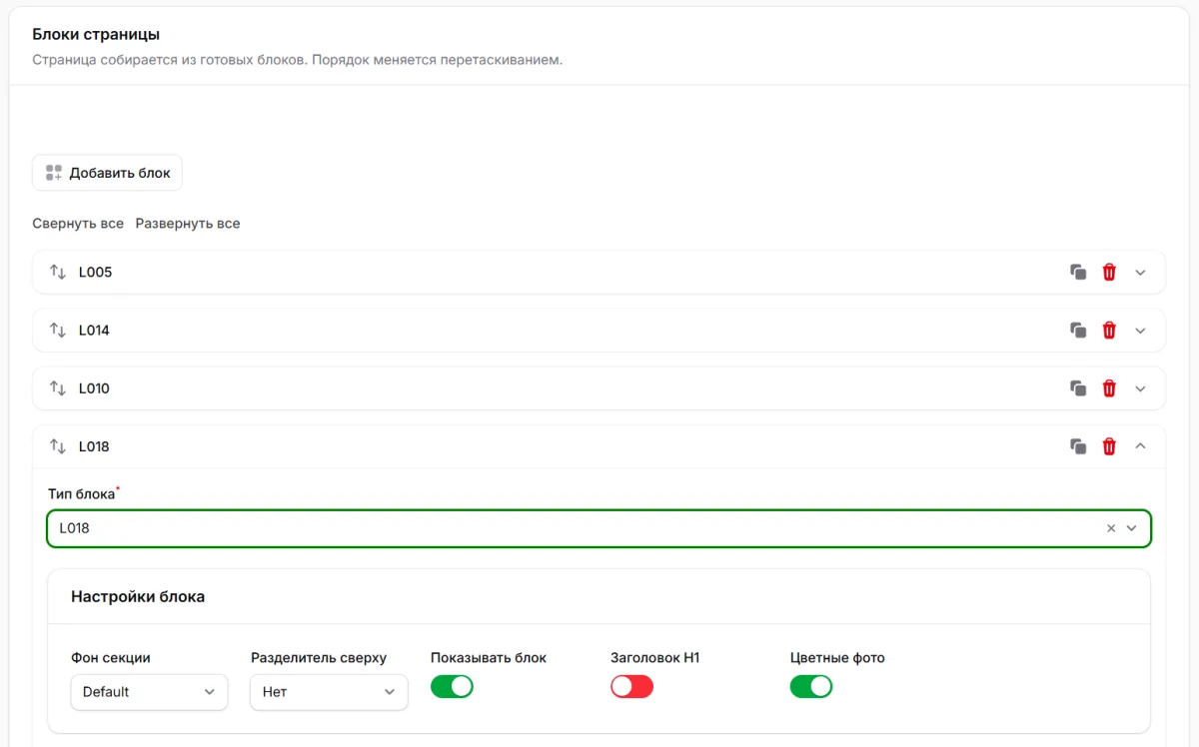Collapse block L018 with its chevron
The width and height of the screenshot is (1199, 747).
[x=1141, y=446]
